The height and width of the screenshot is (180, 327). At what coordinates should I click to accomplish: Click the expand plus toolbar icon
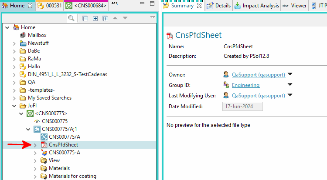tap(95, 19)
